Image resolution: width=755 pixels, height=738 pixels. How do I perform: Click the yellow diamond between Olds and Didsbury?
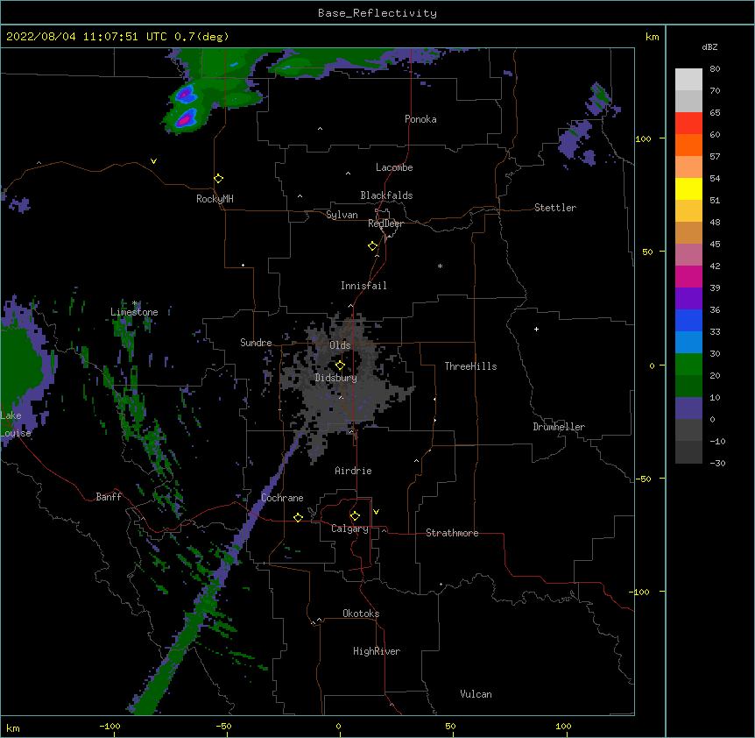tap(340, 365)
